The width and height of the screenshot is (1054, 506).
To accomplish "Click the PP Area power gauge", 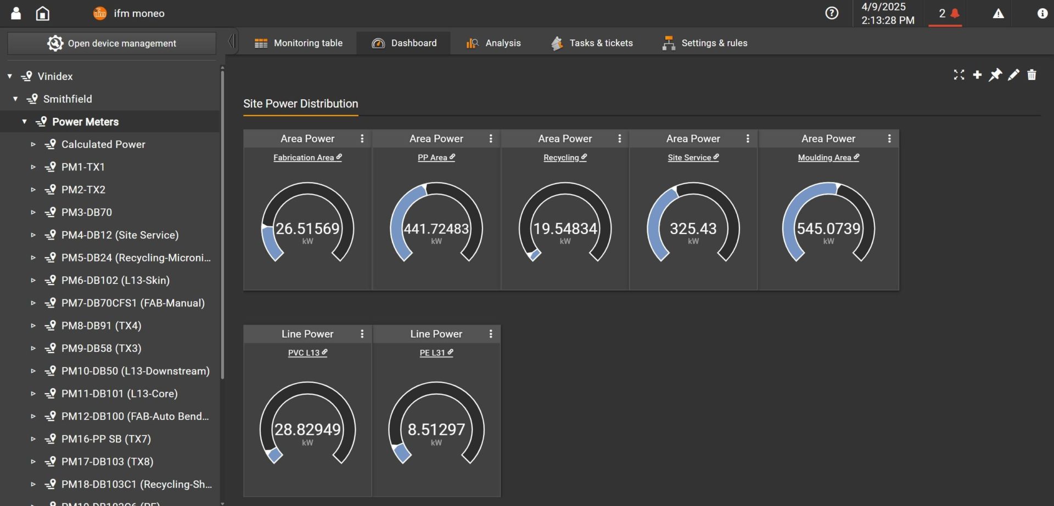I will 436,224.
